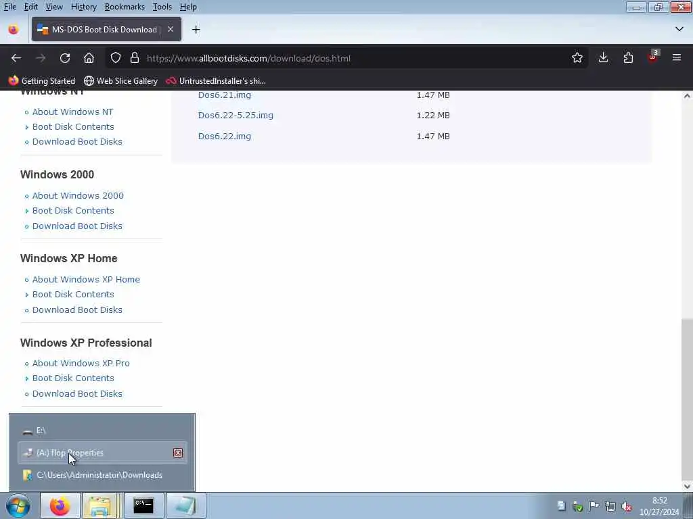Expand Boot Disk Contents under Windows XP Professional

coord(73,378)
